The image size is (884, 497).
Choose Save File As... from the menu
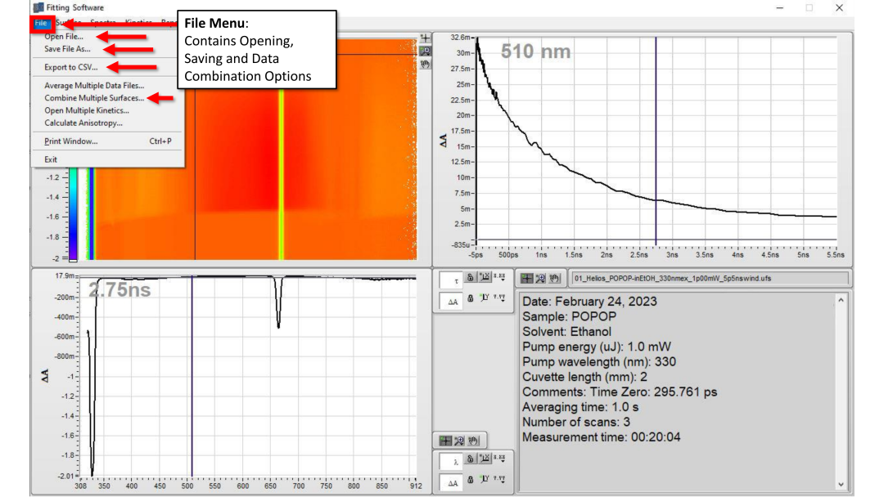tap(67, 49)
